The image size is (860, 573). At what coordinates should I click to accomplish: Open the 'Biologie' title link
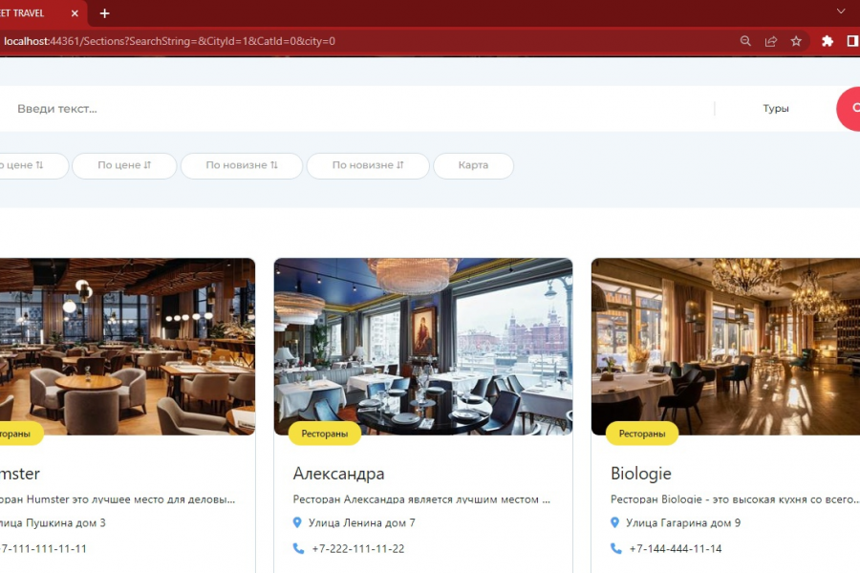(640, 474)
